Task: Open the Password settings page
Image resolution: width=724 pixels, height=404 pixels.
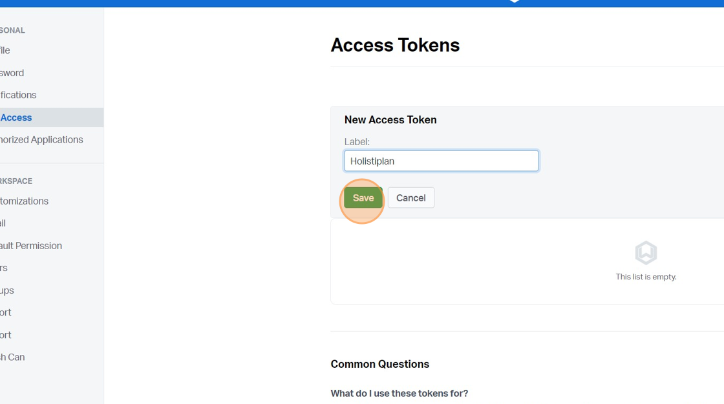Action: pyautogui.click(x=12, y=72)
